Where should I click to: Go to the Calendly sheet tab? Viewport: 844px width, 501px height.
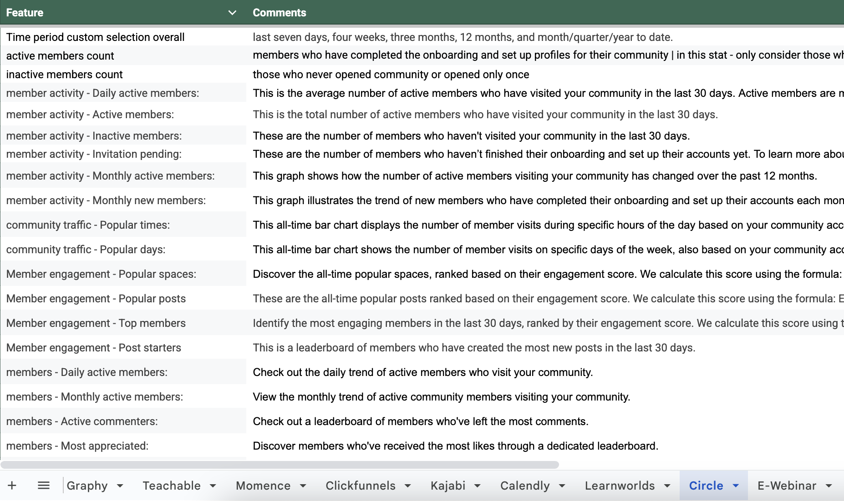(x=525, y=486)
